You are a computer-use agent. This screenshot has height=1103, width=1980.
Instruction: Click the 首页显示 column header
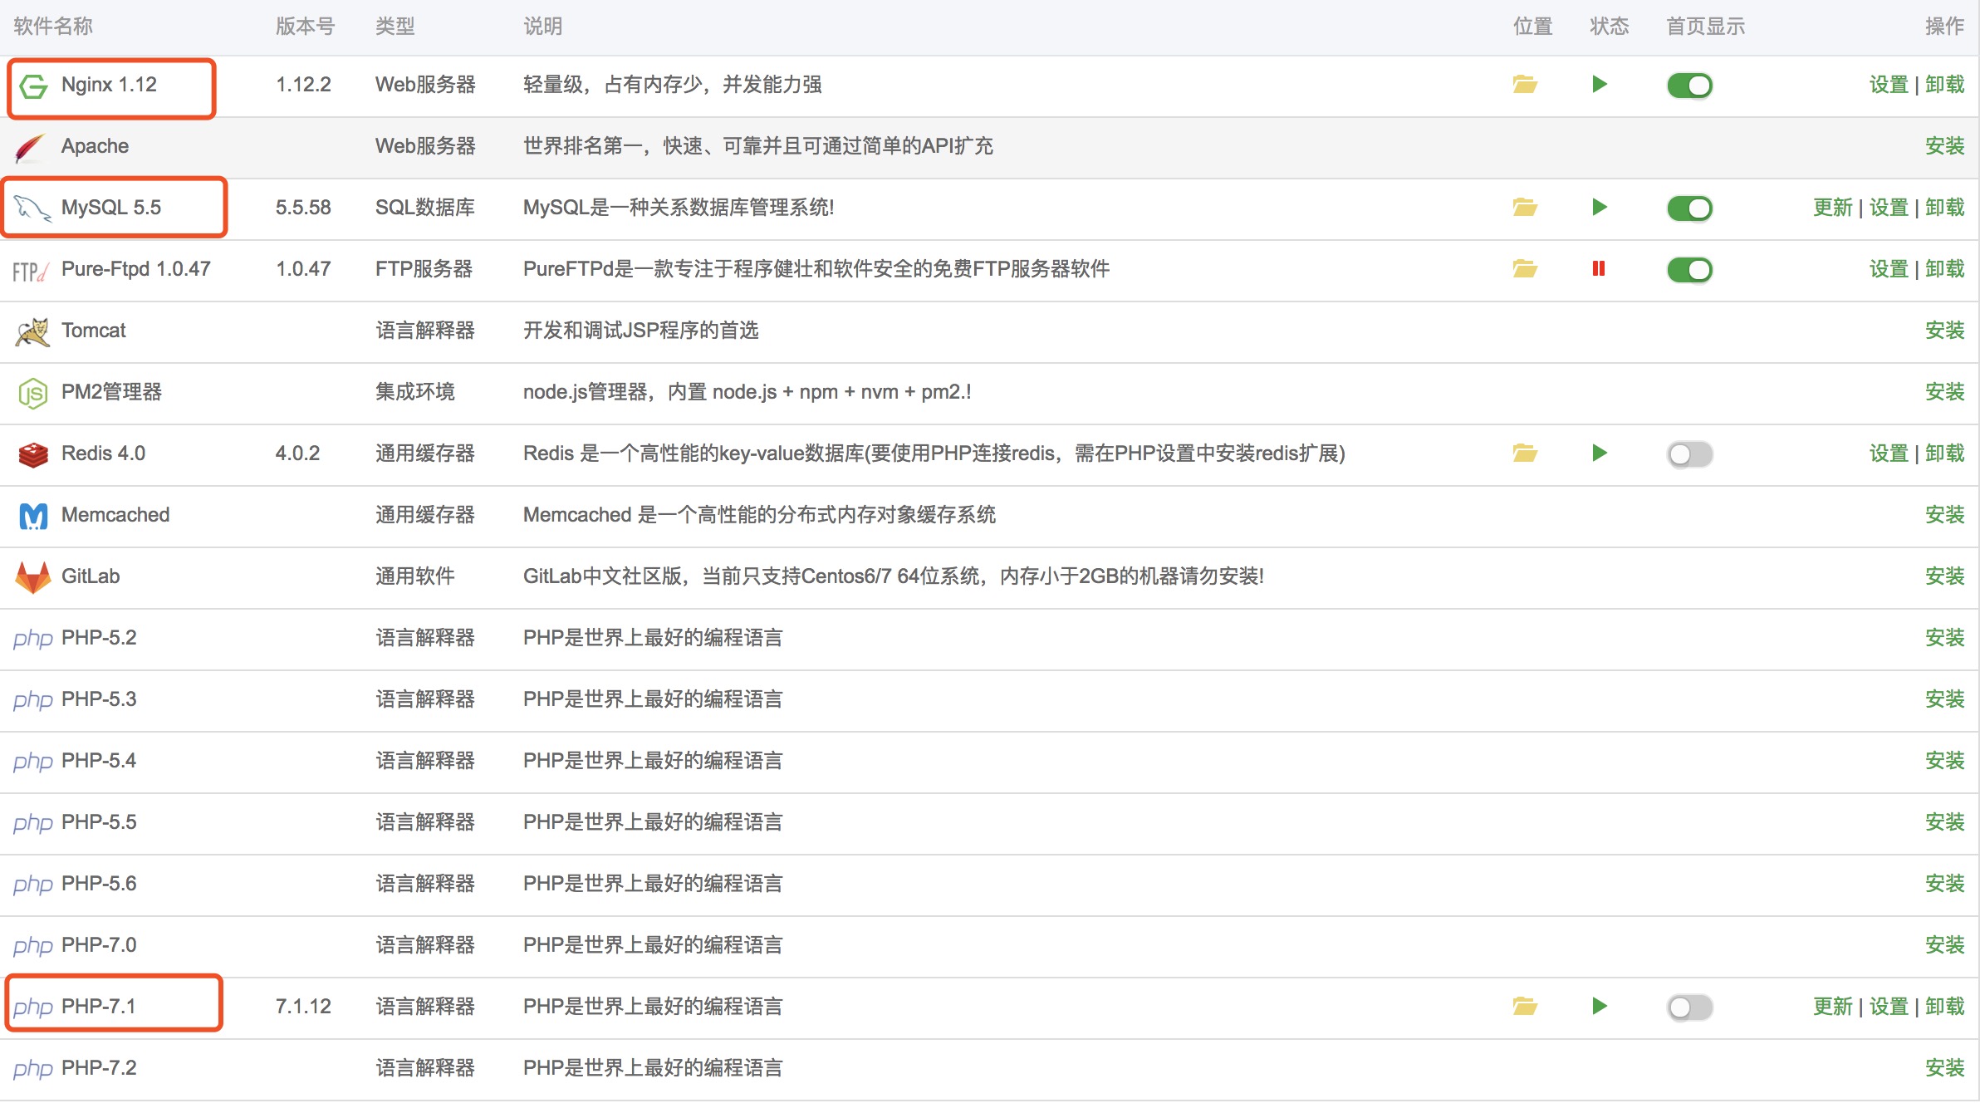pyautogui.click(x=1706, y=27)
